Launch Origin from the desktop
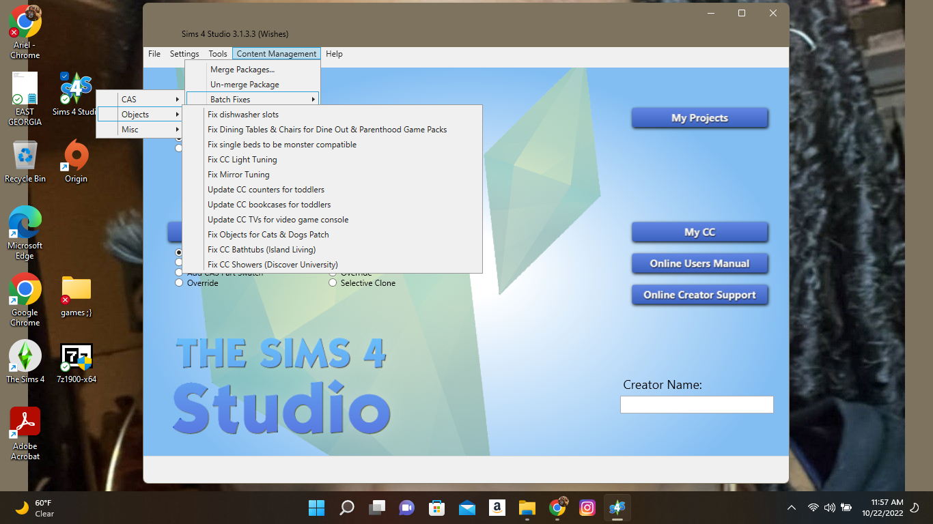 (x=76, y=162)
